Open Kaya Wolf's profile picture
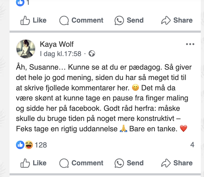Screen dimensions: 204x177 click(x=26, y=49)
